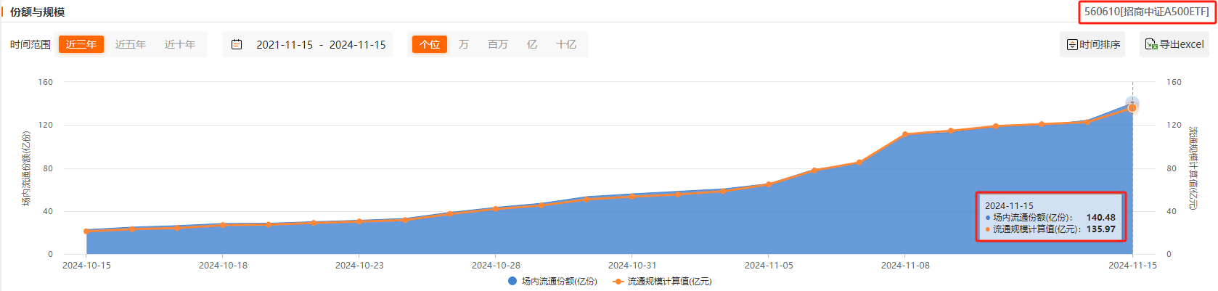Toggle the 场内流通份额 legend series
Screen dimensions: 1218x291
point(552,282)
